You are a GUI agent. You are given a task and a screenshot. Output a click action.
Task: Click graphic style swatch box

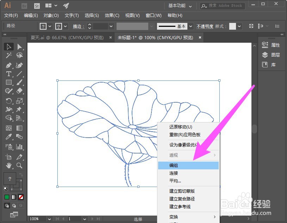pos(232,26)
